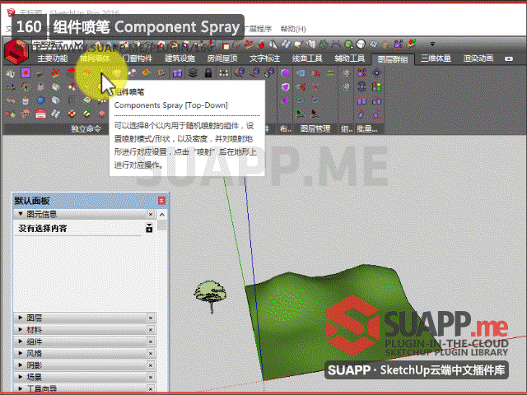Click the purple square with four arrows icon

click(377, 72)
